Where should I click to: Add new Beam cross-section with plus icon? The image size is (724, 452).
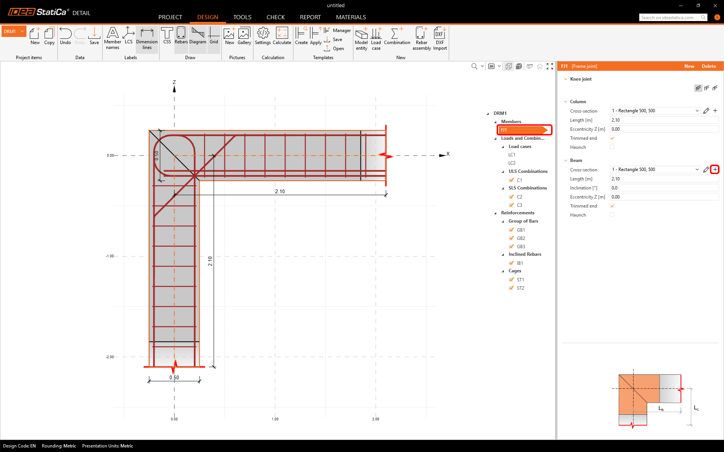pos(715,169)
